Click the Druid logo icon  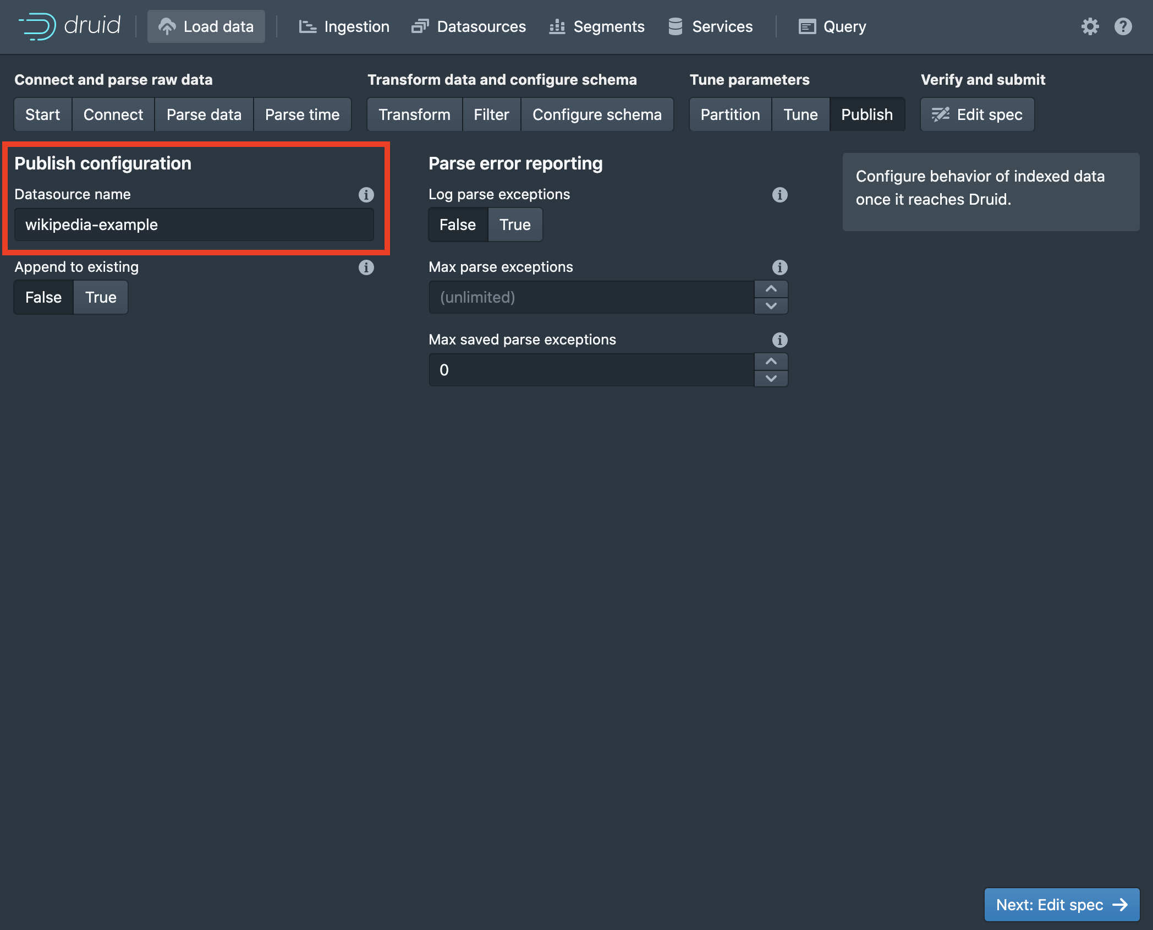pos(37,26)
